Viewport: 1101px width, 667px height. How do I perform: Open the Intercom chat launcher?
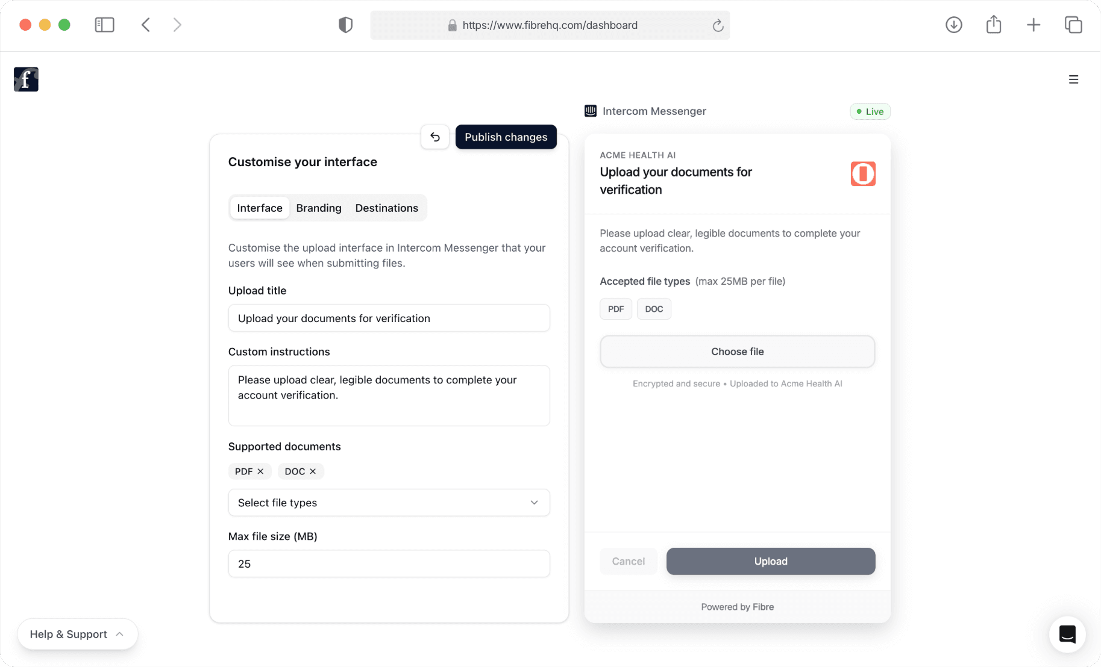point(1067,634)
